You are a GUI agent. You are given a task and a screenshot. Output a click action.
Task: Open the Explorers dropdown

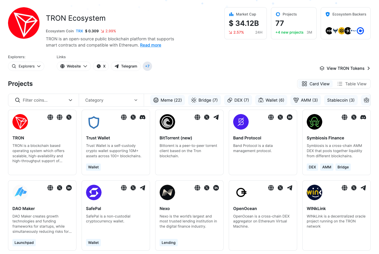(26, 66)
